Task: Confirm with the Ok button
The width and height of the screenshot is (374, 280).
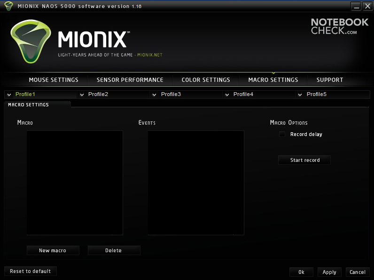Action: 301,272
